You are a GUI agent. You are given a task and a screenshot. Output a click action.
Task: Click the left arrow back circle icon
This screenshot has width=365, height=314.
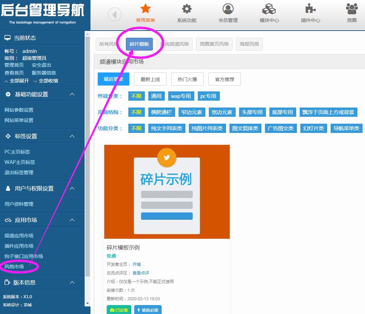pos(115,14)
